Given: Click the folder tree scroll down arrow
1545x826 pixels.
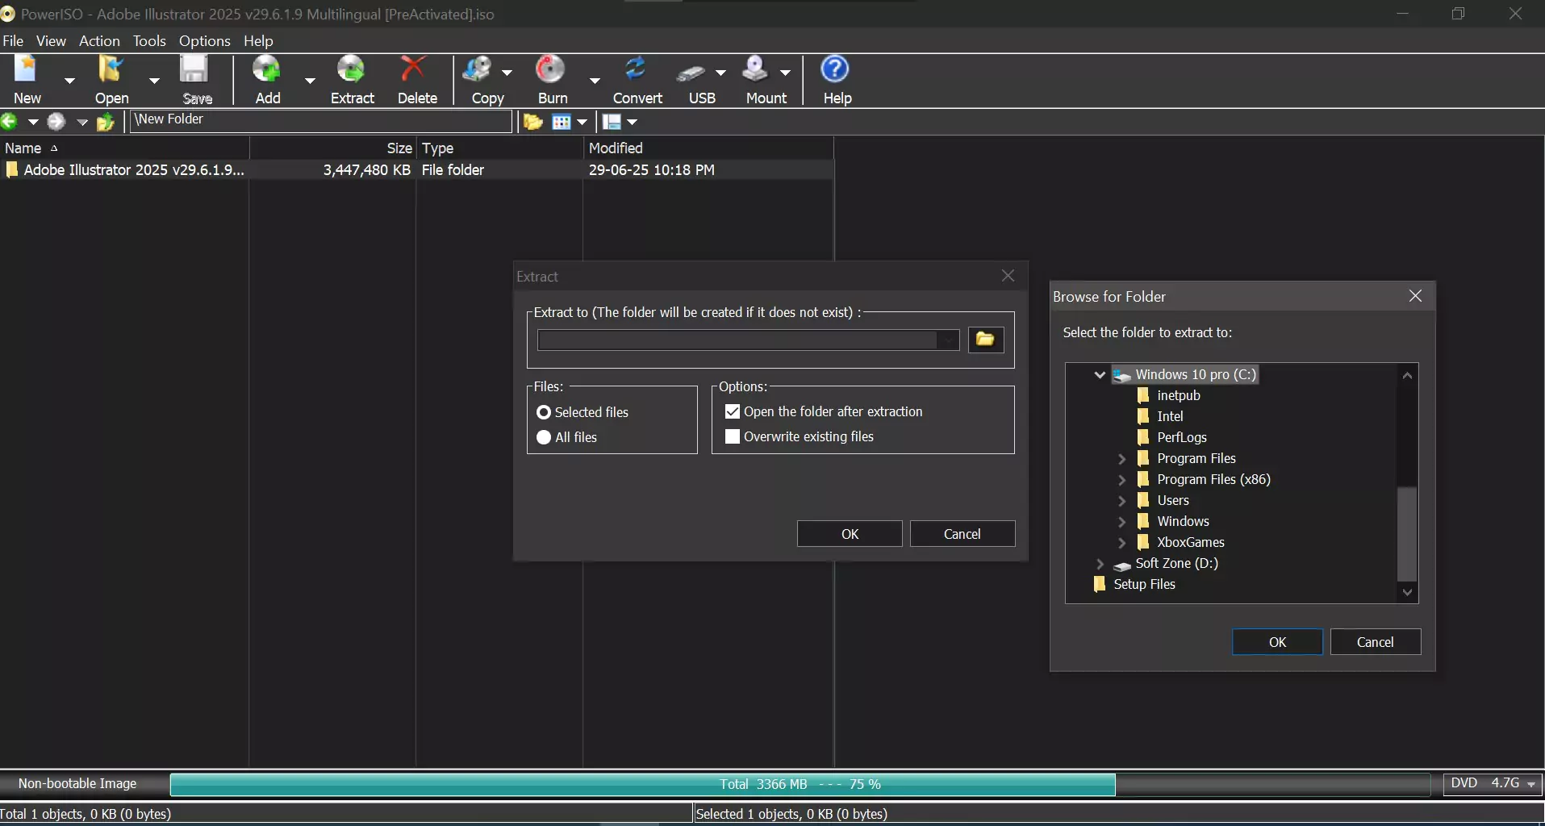Looking at the screenshot, I should click(1407, 593).
